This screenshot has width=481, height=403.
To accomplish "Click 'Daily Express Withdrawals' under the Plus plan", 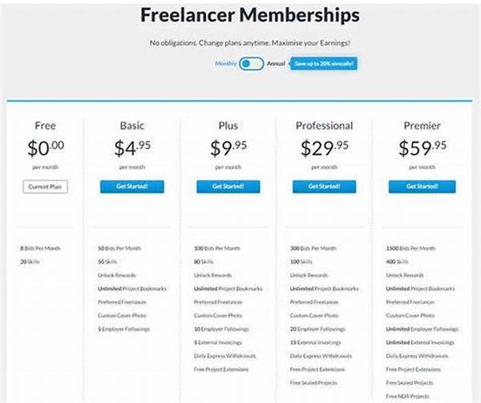I will [x=224, y=356].
